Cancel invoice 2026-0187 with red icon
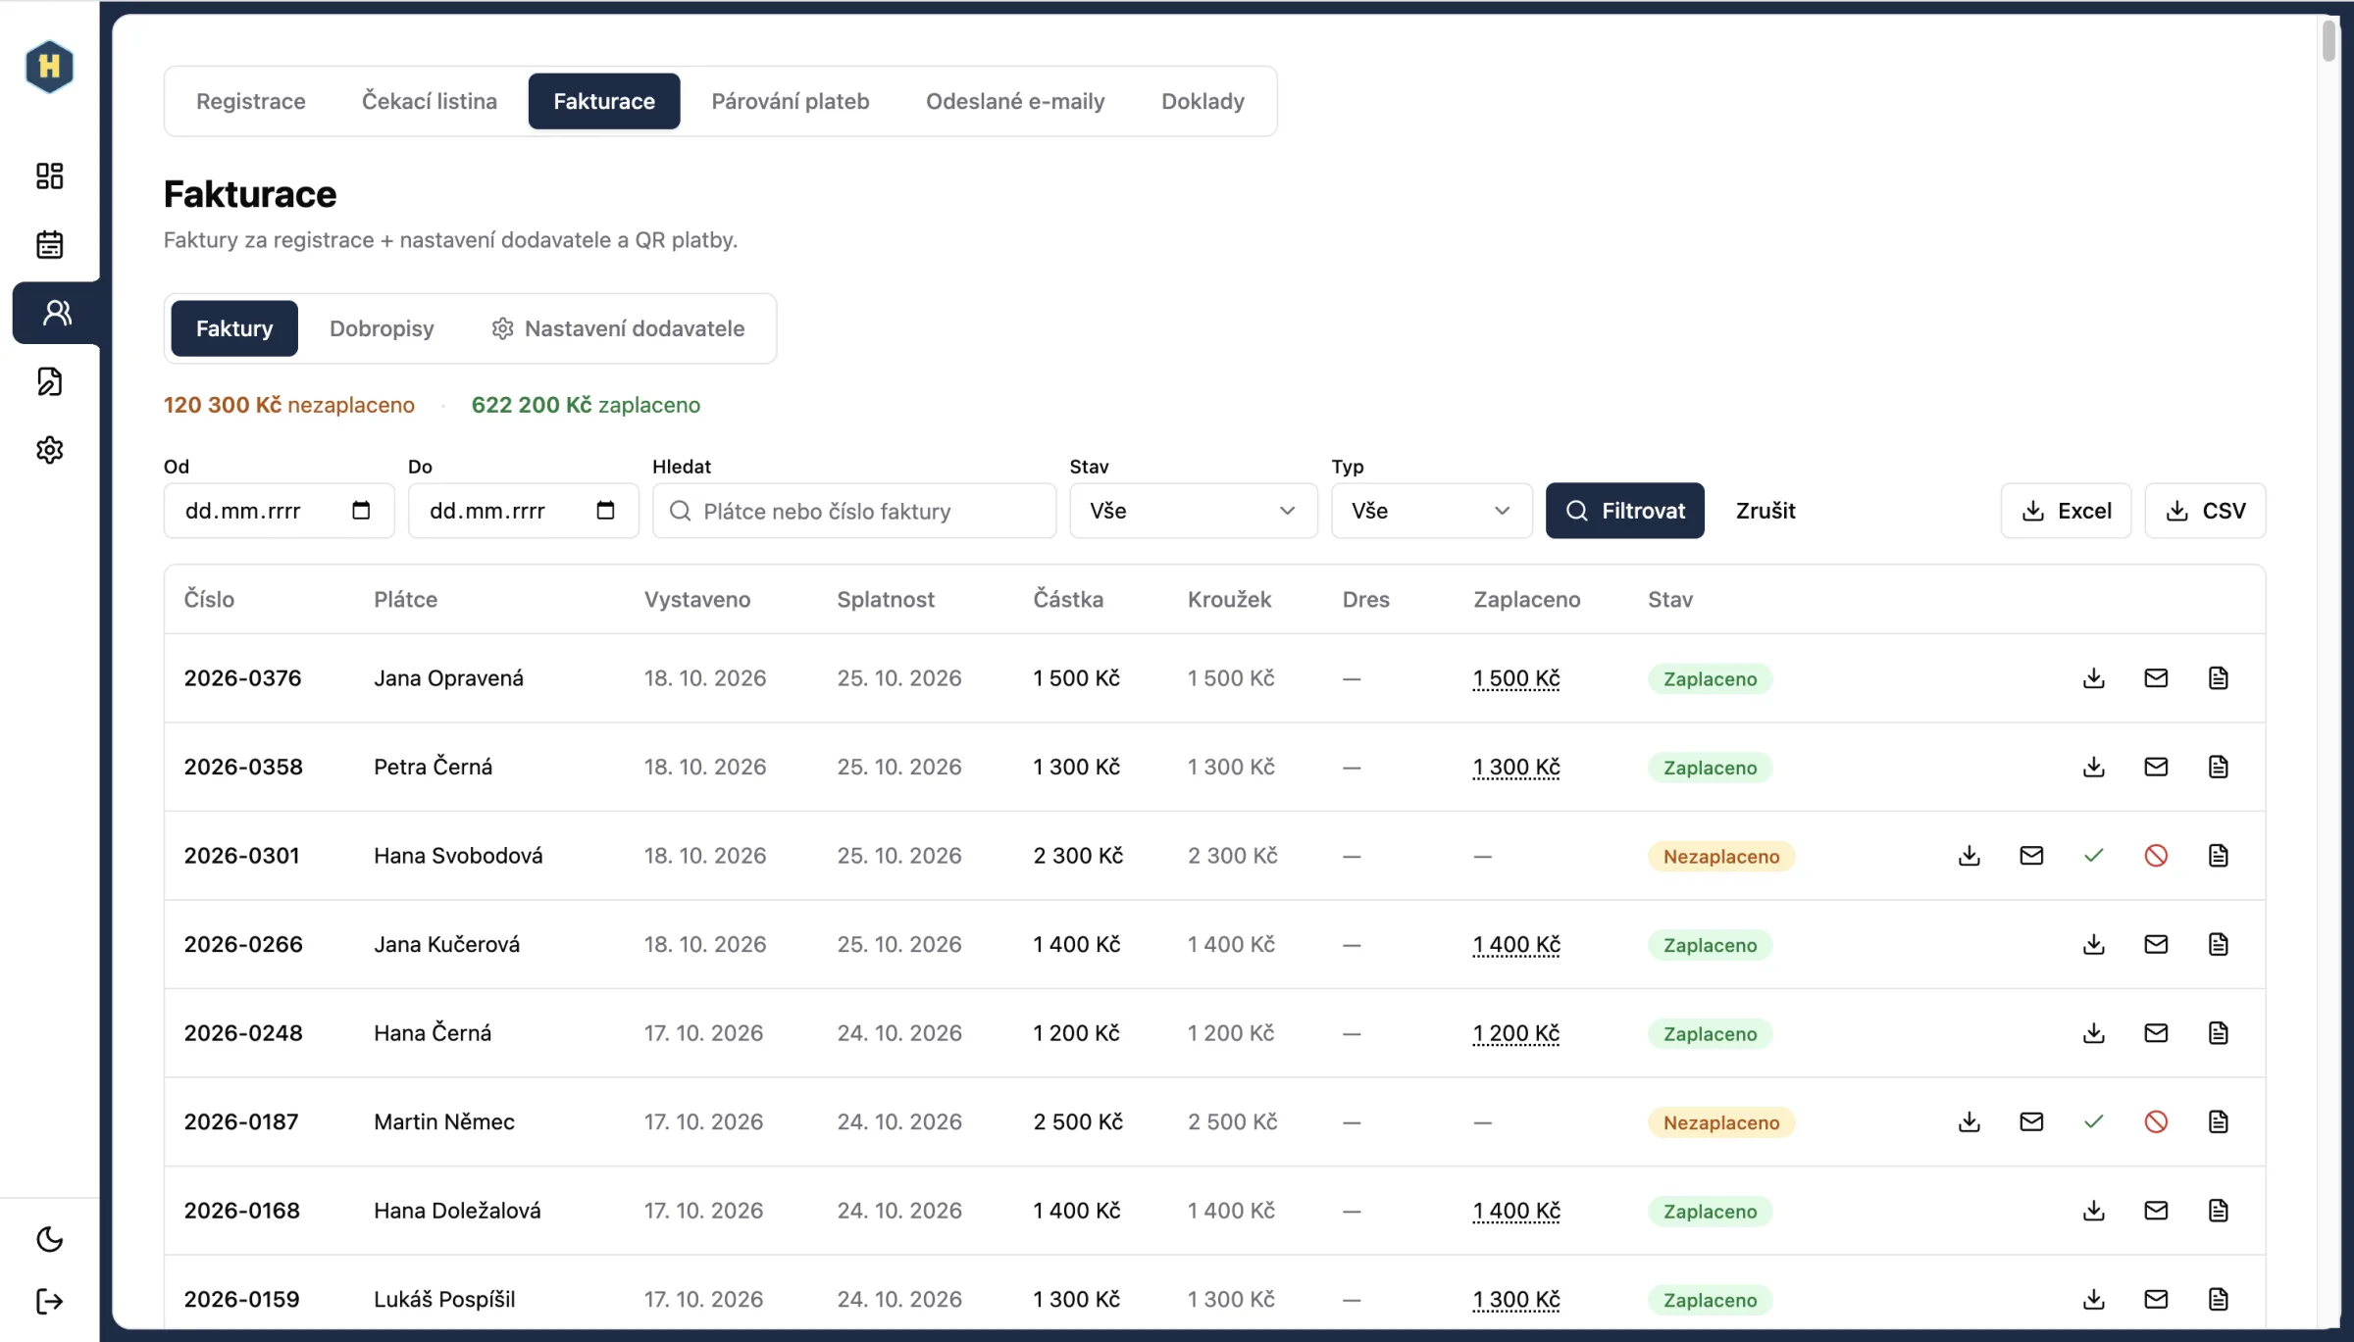The height and width of the screenshot is (1342, 2354). [x=2156, y=1121]
